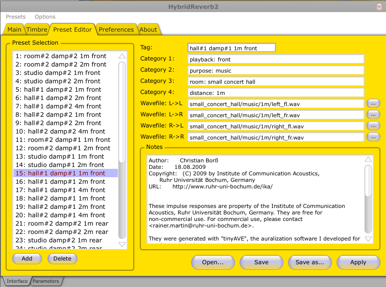
Task: Click the preset list vertical scrollbar
Action: 122,112
